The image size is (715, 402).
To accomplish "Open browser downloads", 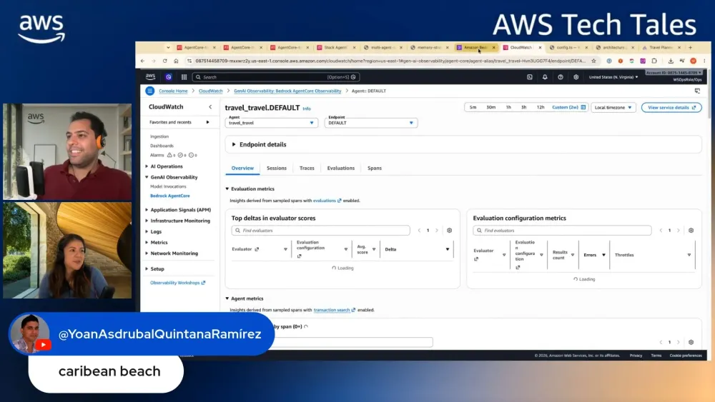I will coord(671,61).
